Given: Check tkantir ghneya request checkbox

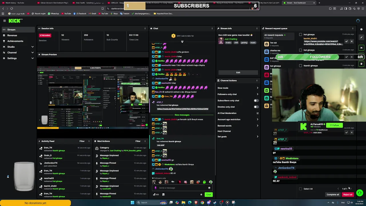Looking at the screenshot, I should tap(301, 66).
